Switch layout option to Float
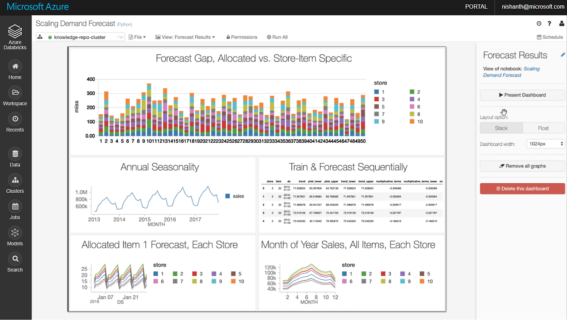Viewport: 567px width, 320px height. 543,128
